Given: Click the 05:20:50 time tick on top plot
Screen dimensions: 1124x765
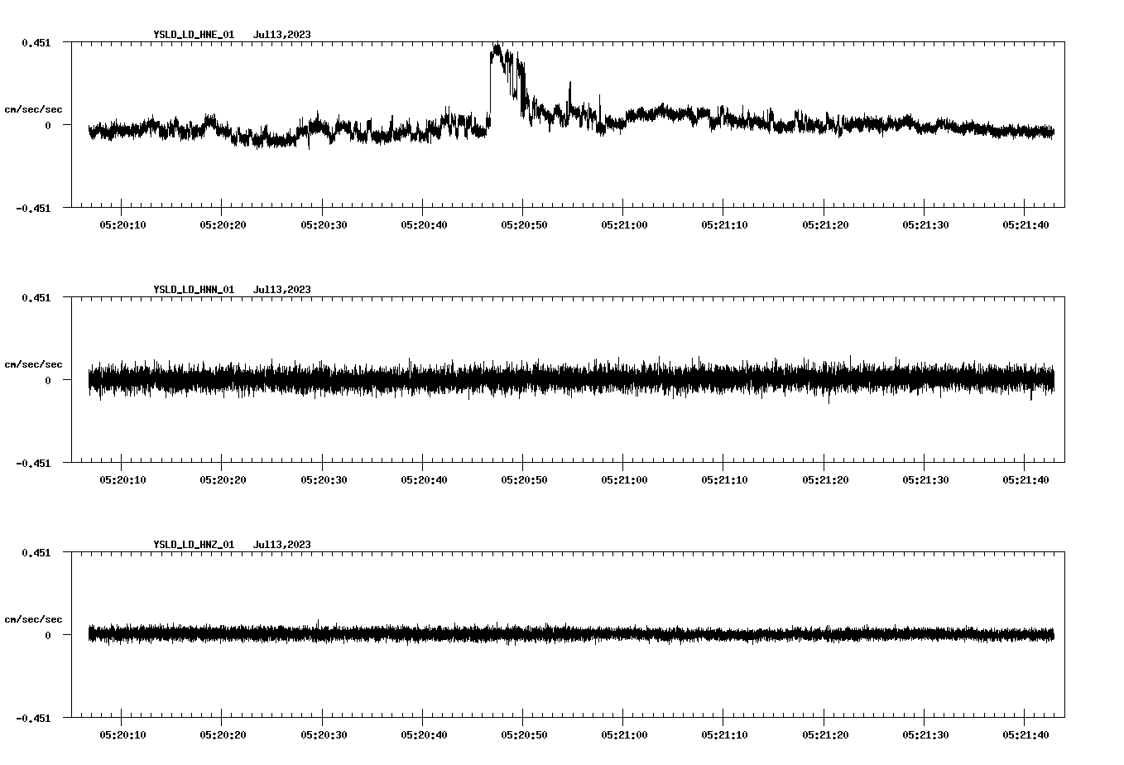Looking at the screenshot, I should [x=522, y=223].
